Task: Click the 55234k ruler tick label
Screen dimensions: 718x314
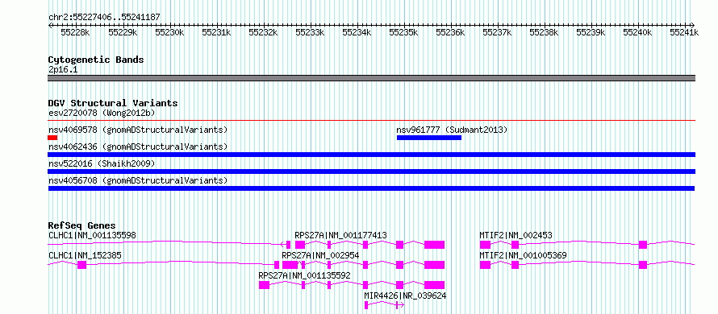Action: point(357,32)
